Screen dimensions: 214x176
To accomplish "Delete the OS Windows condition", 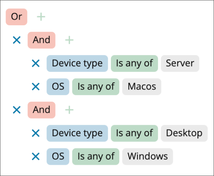I will [36, 156].
